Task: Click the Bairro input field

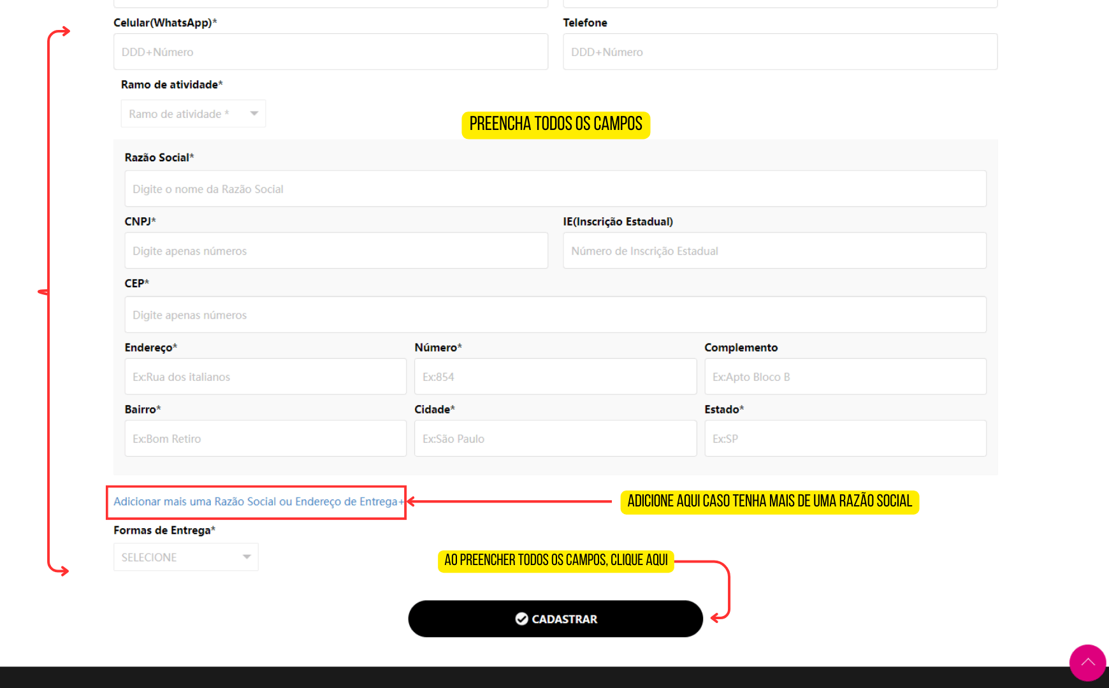Action: click(x=265, y=439)
